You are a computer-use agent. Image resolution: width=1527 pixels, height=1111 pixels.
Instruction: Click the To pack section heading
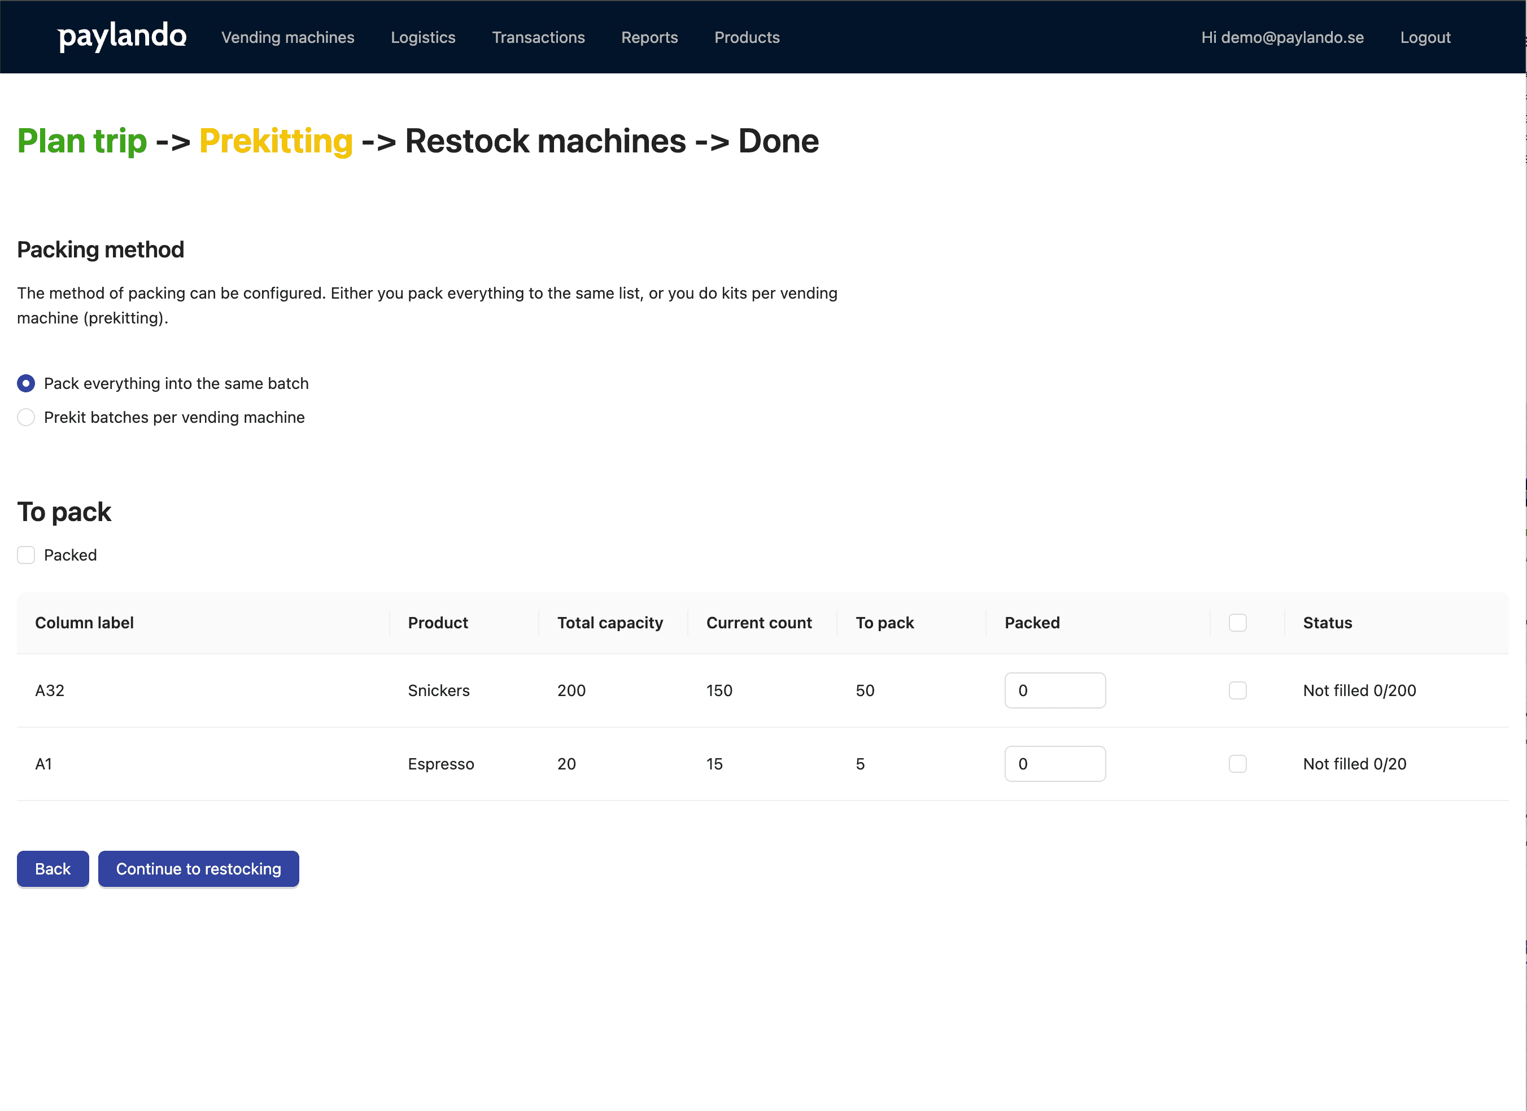tap(64, 512)
